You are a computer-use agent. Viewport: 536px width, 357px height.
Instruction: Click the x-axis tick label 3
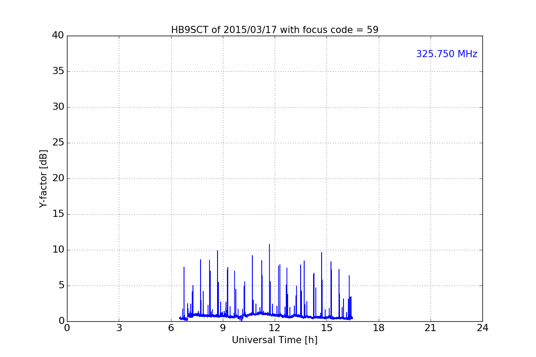pos(119,328)
